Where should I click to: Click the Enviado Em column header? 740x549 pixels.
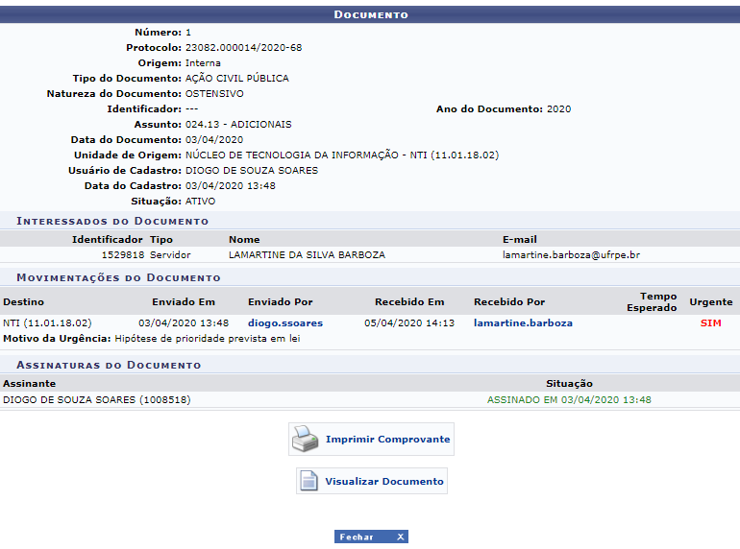coord(184,302)
